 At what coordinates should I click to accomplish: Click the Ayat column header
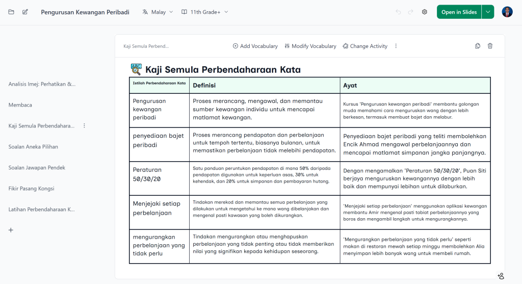pyautogui.click(x=415, y=85)
